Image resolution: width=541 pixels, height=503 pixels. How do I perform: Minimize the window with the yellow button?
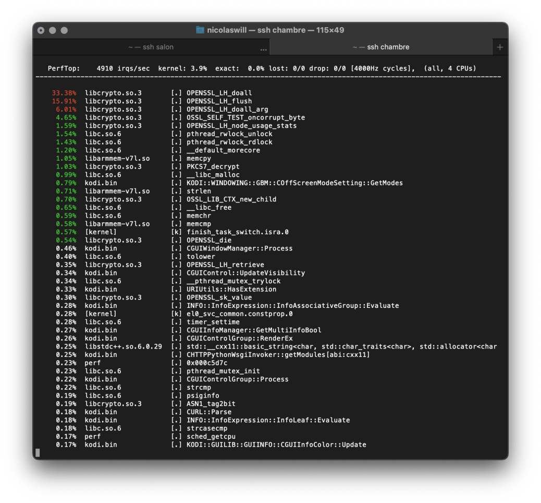53,30
